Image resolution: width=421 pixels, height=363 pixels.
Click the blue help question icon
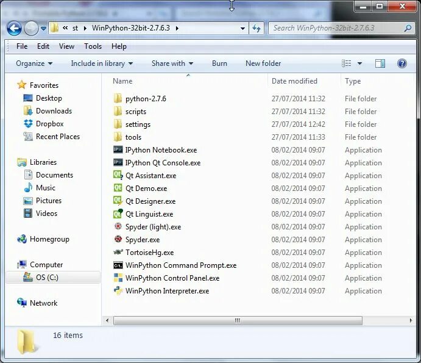402,63
